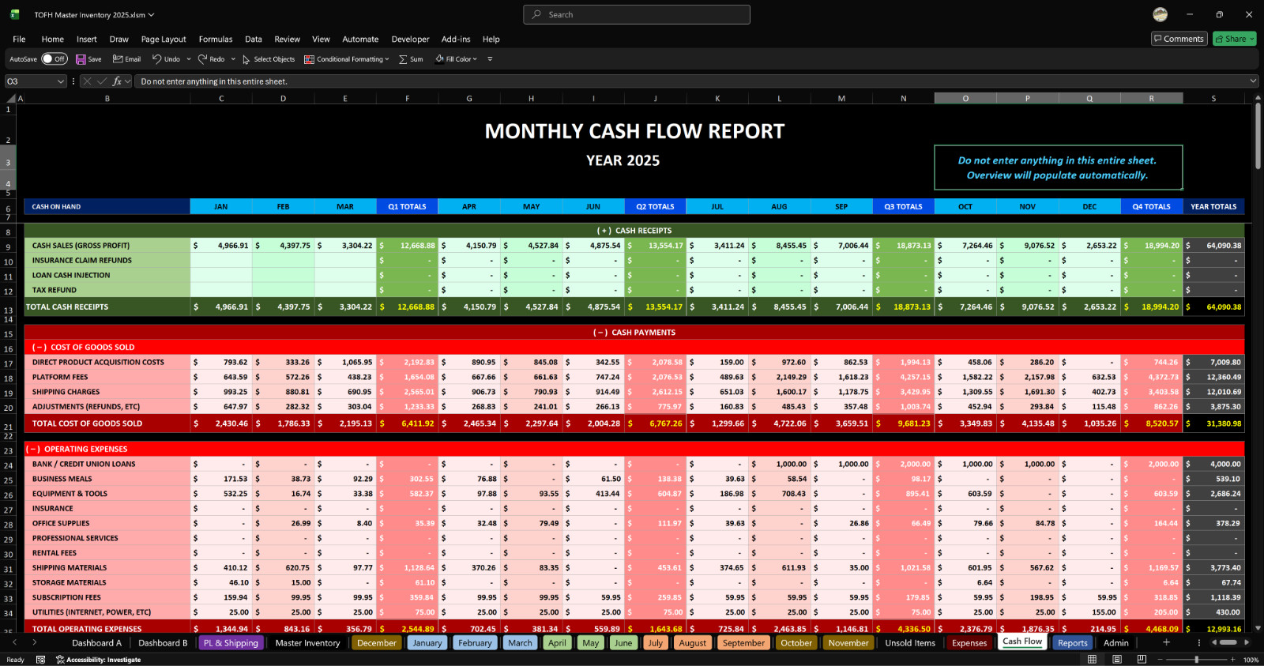Click the Search box in title bar
Image resolution: width=1264 pixels, height=666 pixels.
click(x=637, y=14)
